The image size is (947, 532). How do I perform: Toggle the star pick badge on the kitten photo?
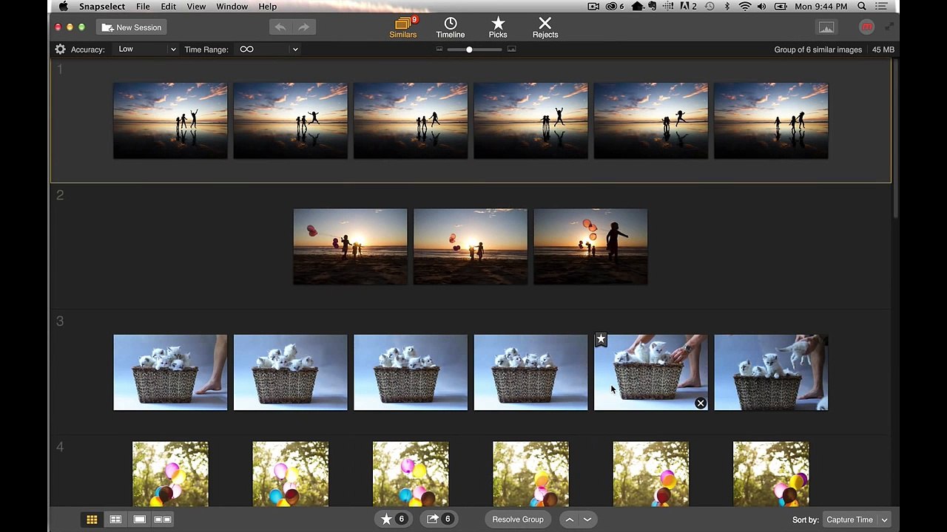601,340
